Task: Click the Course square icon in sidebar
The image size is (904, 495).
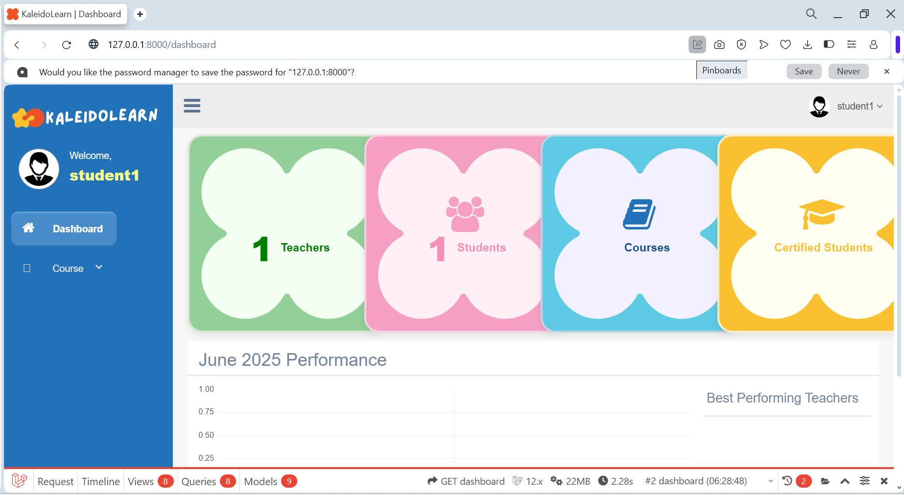Action: coord(27,268)
